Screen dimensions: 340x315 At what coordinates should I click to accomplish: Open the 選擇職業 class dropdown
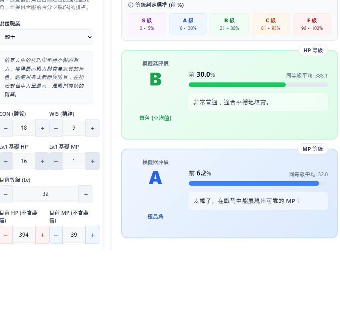tap(45, 37)
